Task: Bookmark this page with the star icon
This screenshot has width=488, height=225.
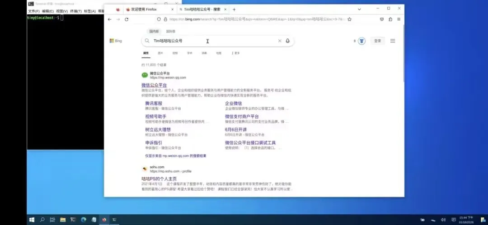Action: tap(349, 19)
